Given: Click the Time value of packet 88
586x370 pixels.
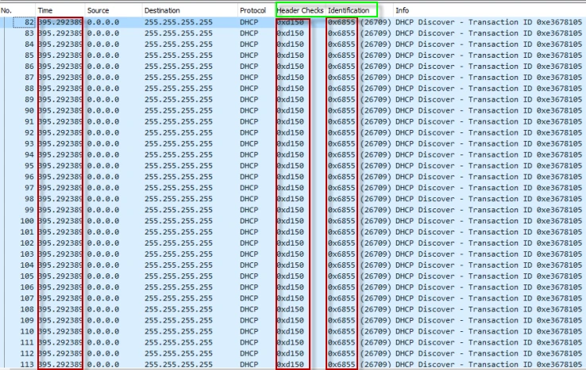Looking at the screenshot, I should click(60, 89).
